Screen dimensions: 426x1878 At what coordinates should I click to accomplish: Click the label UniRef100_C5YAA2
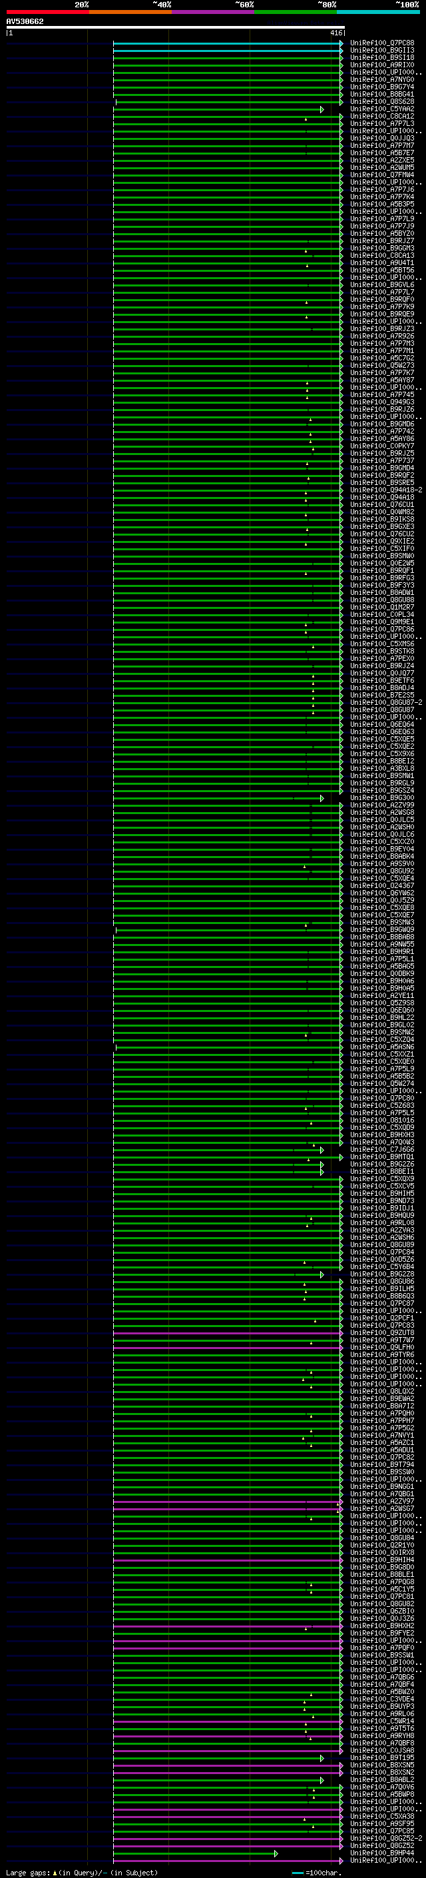(x=382, y=109)
